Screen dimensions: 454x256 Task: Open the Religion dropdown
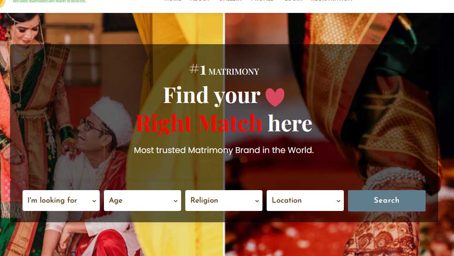(x=224, y=201)
